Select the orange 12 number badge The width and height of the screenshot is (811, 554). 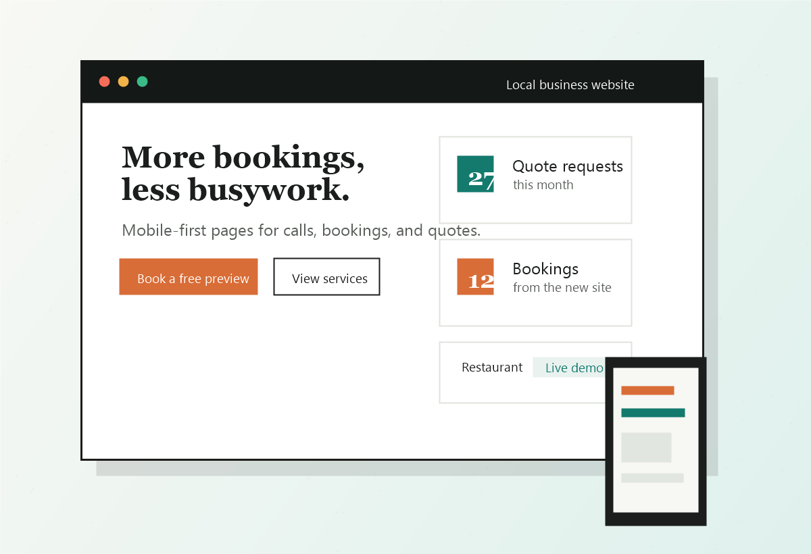pyautogui.click(x=475, y=277)
